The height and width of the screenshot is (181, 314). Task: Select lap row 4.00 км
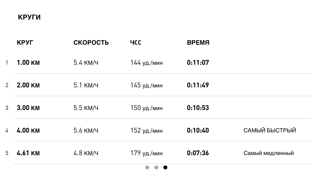pos(28,130)
